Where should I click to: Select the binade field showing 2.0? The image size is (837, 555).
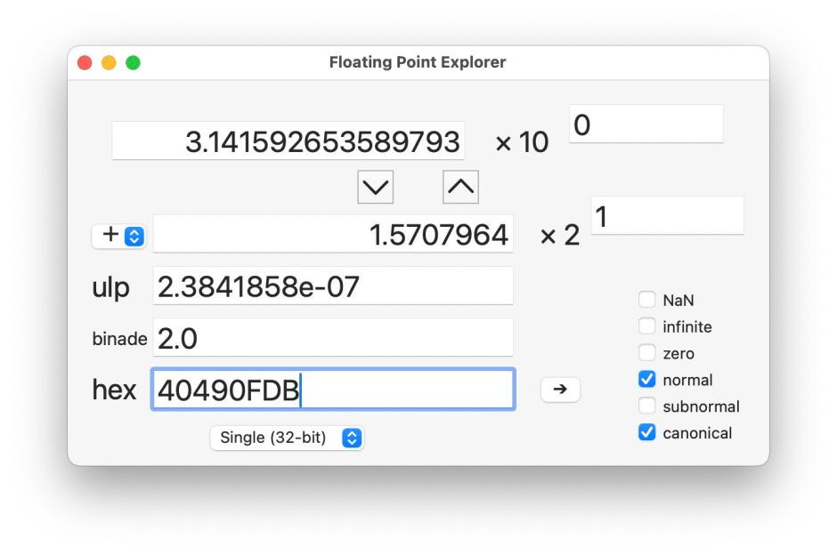coord(333,338)
